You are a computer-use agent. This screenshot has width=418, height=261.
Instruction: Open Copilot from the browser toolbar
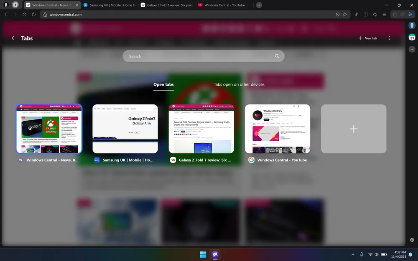pyautogui.click(x=411, y=14)
